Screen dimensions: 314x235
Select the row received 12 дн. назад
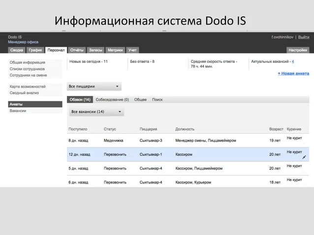point(188,154)
